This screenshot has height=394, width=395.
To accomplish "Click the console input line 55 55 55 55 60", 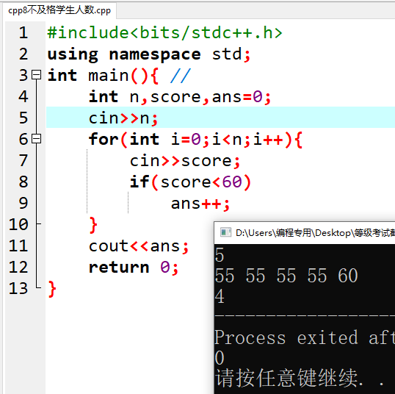I will (286, 276).
